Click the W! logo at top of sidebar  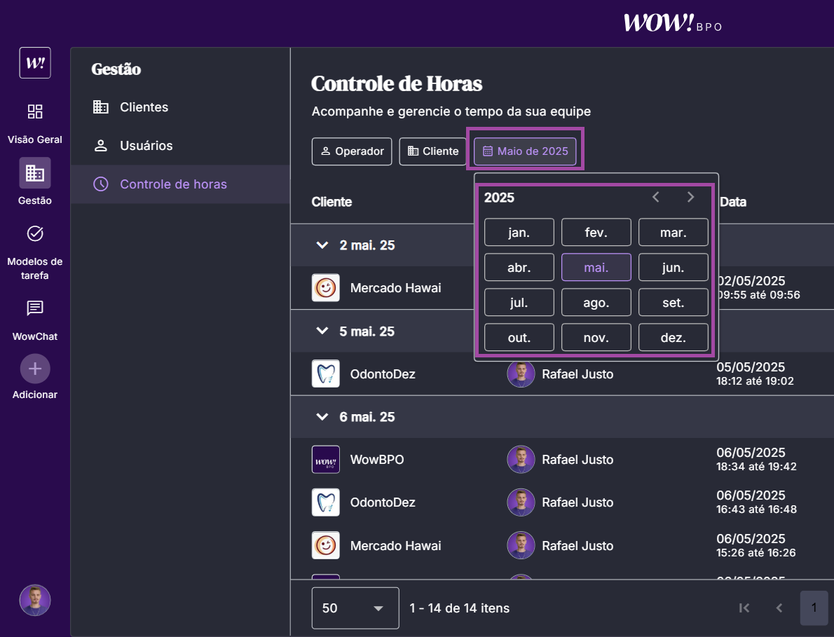(x=35, y=62)
